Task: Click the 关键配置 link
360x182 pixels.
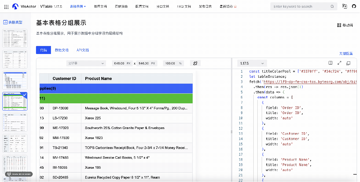Action: tap(346, 53)
